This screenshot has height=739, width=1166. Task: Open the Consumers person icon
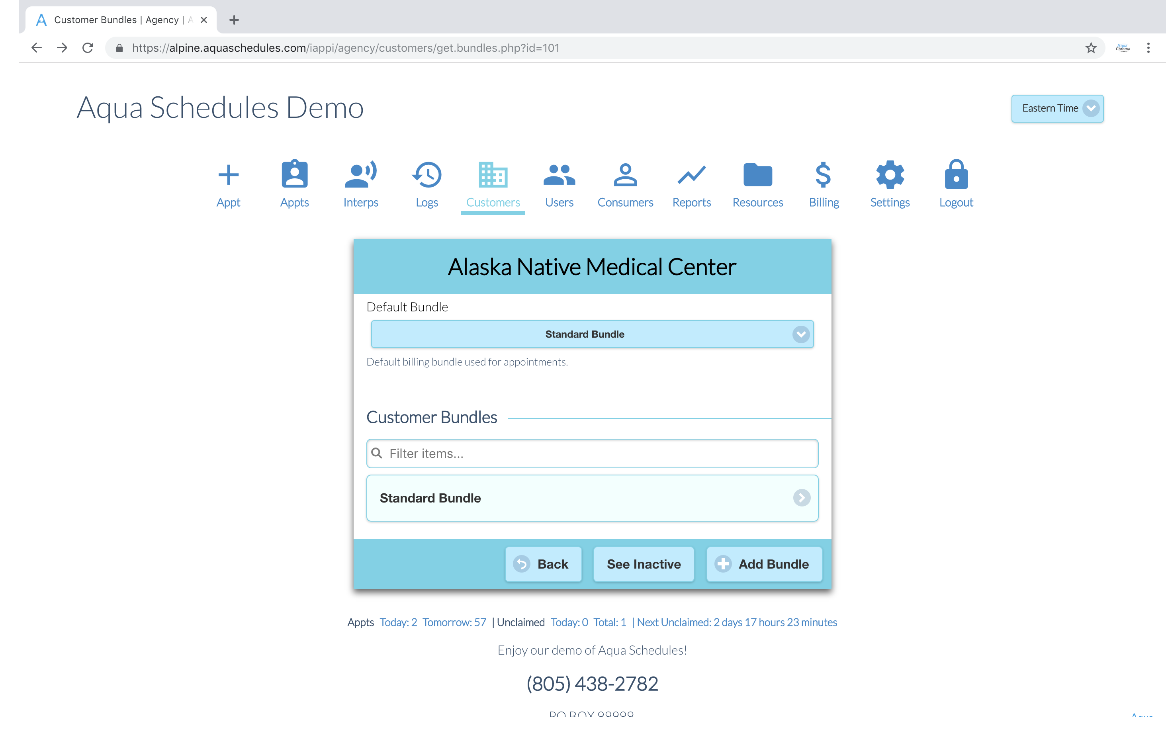click(625, 175)
